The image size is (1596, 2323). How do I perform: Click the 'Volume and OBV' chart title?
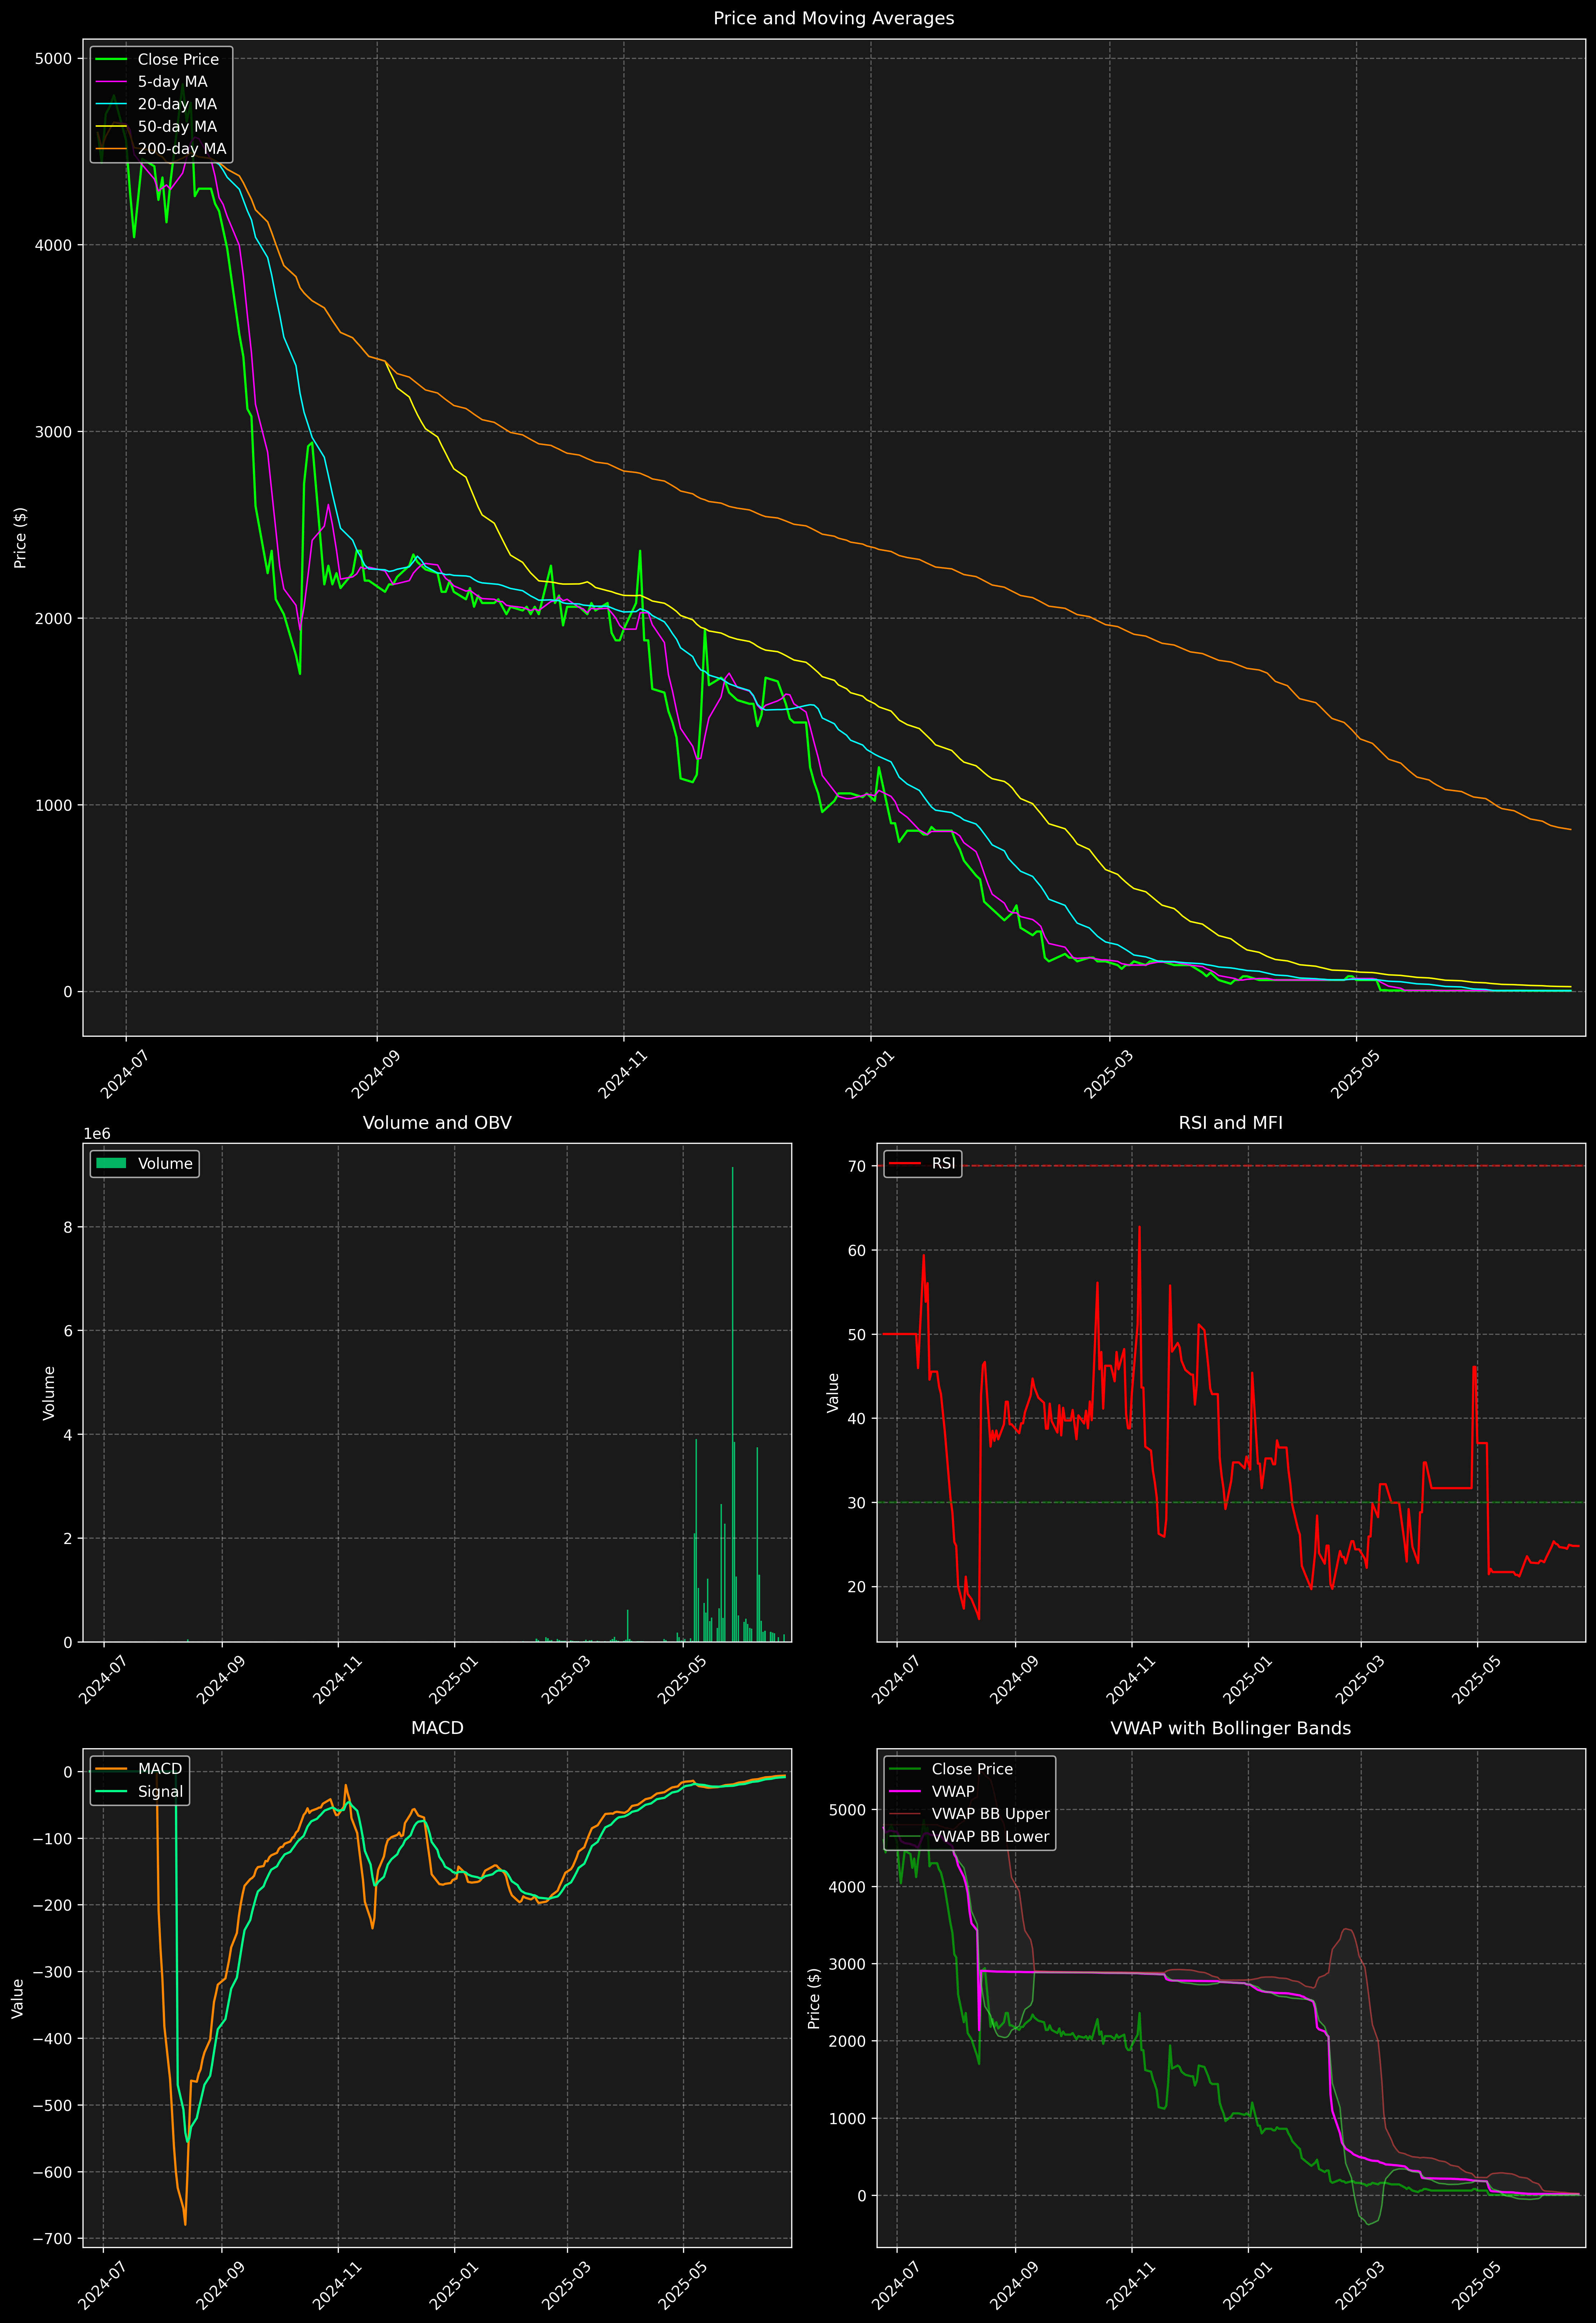437,1122
